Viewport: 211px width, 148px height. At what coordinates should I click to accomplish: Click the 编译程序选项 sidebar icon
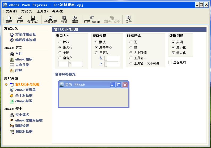coord(12,40)
